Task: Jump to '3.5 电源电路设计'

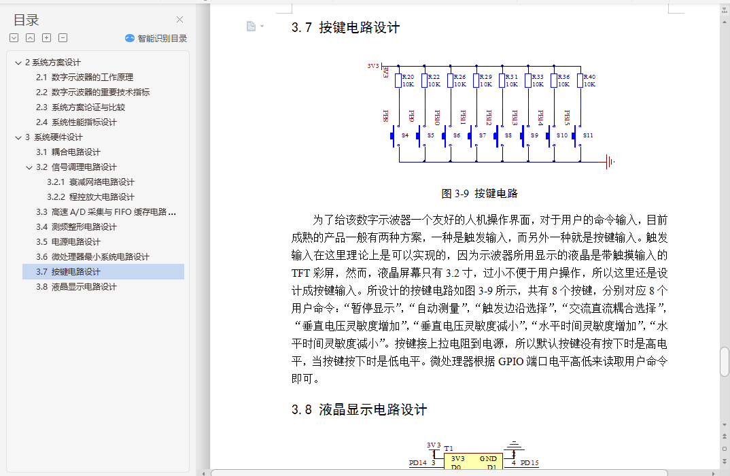Action: pyautogui.click(x=68, y=241)
